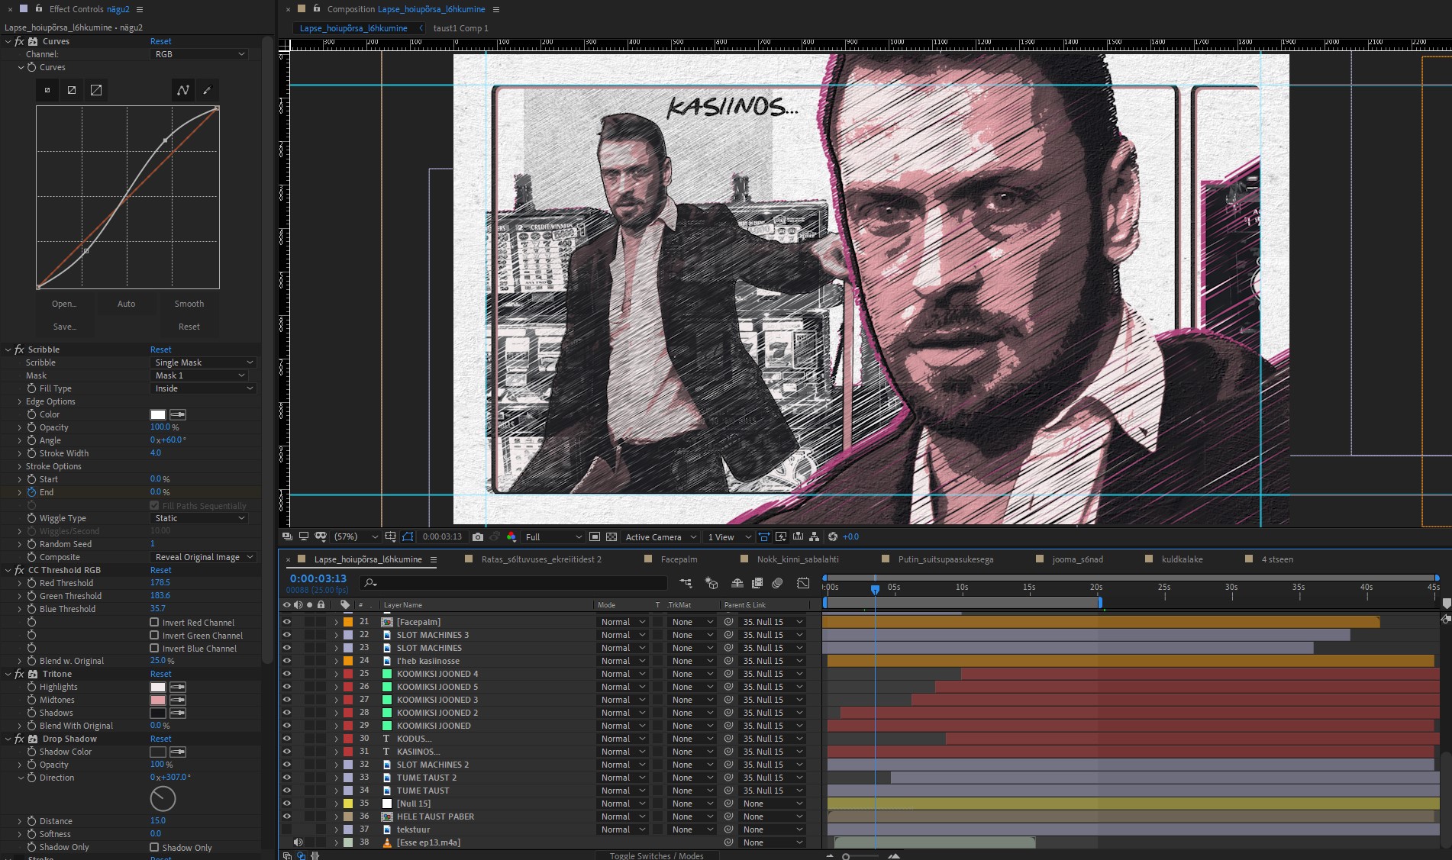Enable the Invert Red Channel checkbox
Viewport: 1452px width, 860px height.
(154, 623)
